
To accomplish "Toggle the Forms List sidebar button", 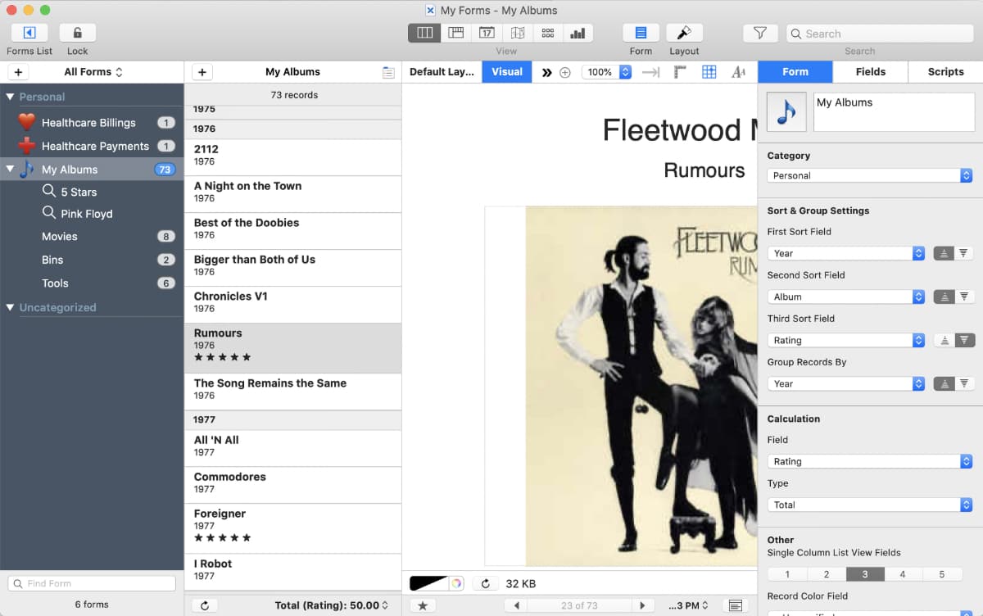I will (x=29, y=33).
